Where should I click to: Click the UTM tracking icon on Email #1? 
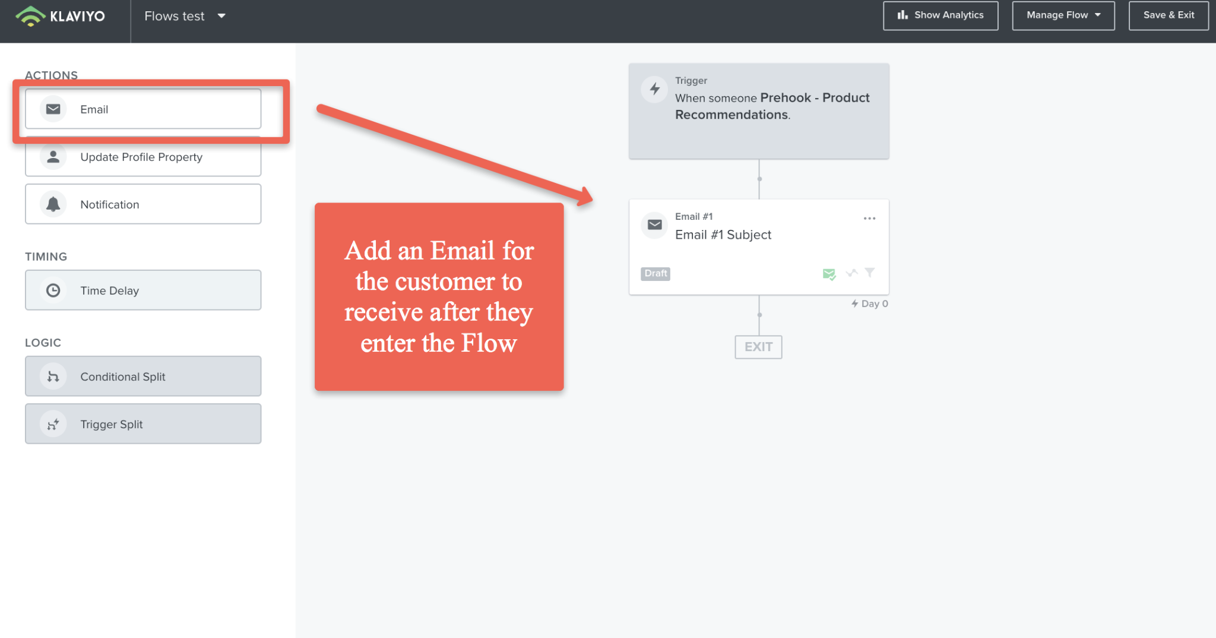pyautogui.click(x=852, y=273)
